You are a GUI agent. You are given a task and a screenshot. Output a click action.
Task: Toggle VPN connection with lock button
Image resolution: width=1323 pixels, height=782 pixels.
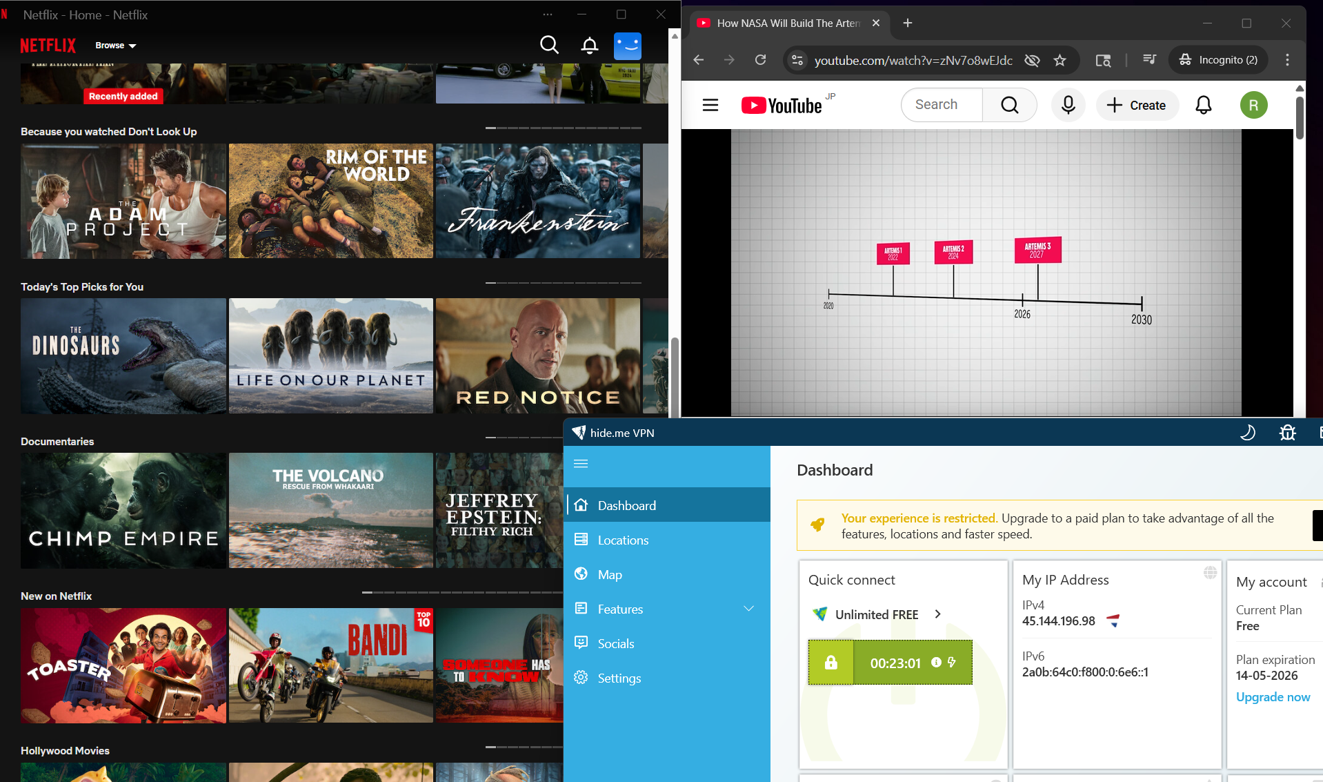click(830, 663)
